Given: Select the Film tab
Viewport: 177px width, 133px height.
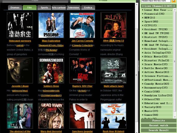Looking at the screenshot, I should [30, 8].
